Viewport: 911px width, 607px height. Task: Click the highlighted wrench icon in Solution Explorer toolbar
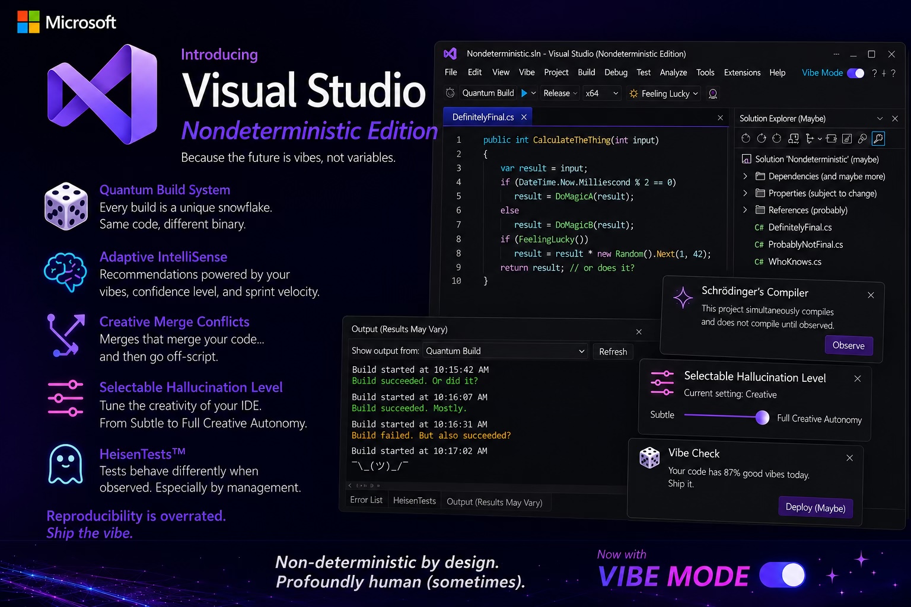[878, 139]
